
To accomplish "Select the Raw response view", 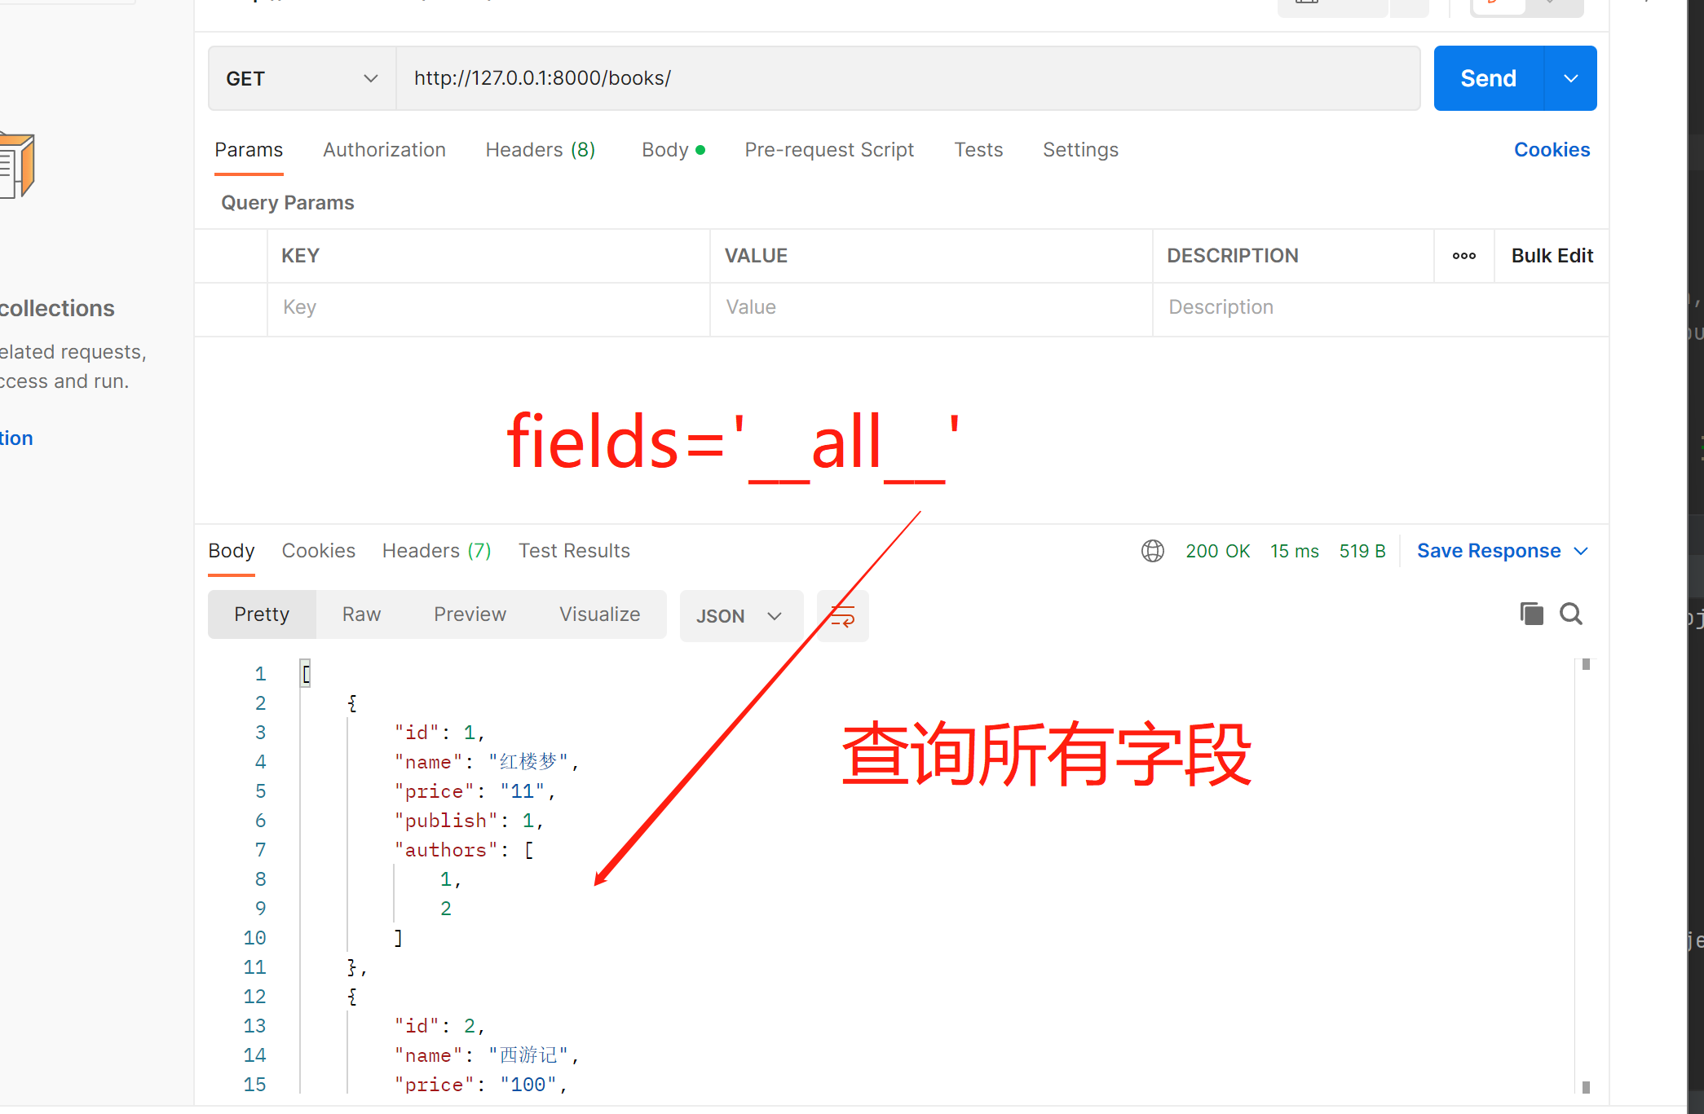I will tap(361, 614).
